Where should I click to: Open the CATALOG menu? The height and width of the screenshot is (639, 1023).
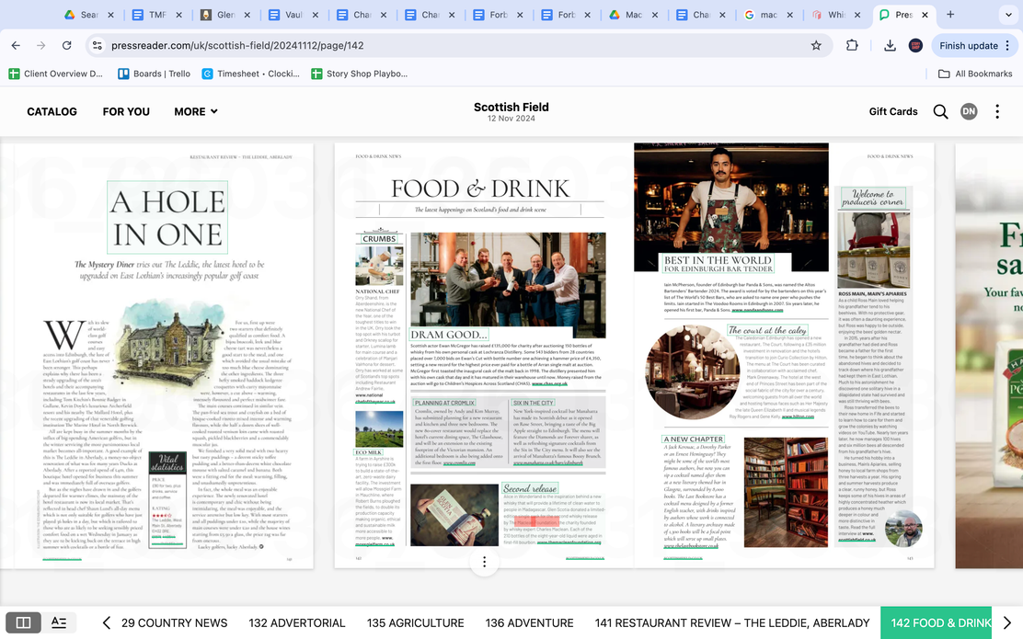coord(52,111)
